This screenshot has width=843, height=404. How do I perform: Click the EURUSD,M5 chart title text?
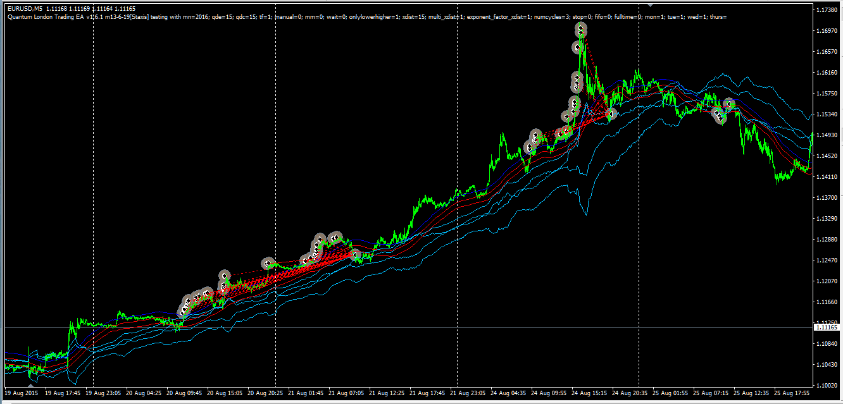(25, 9)
